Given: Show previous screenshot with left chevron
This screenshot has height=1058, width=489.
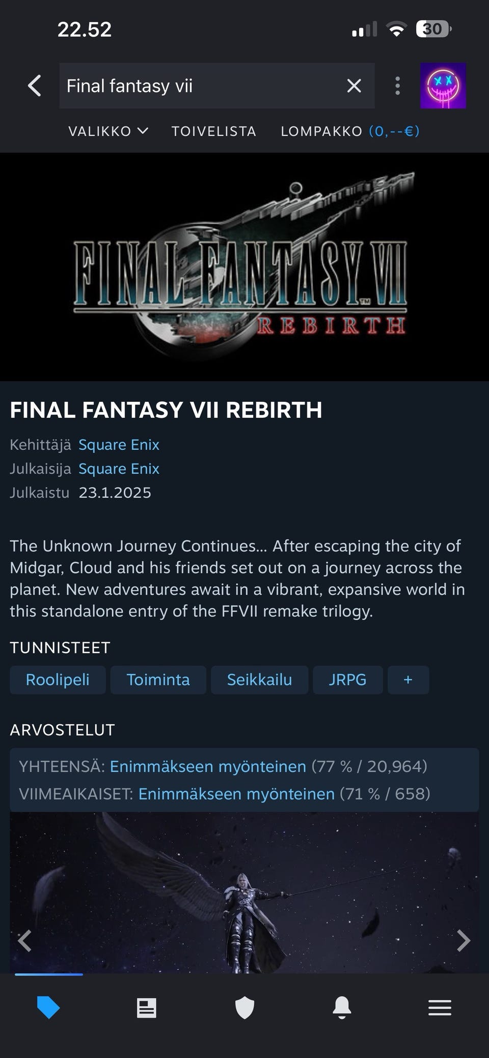Looking at the screenshot, I should pos(24,940).
